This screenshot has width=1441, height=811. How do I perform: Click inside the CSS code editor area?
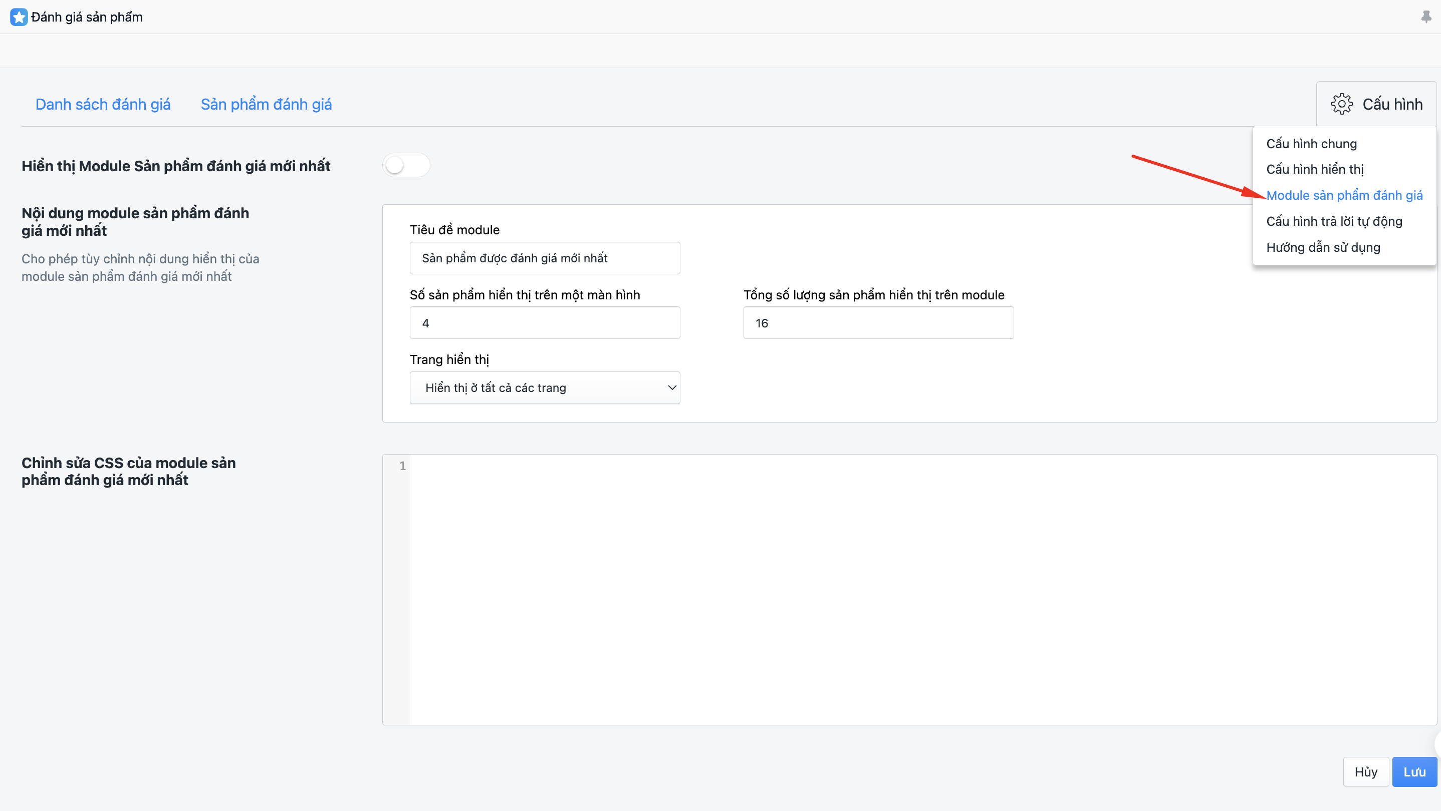pos(922,590)
